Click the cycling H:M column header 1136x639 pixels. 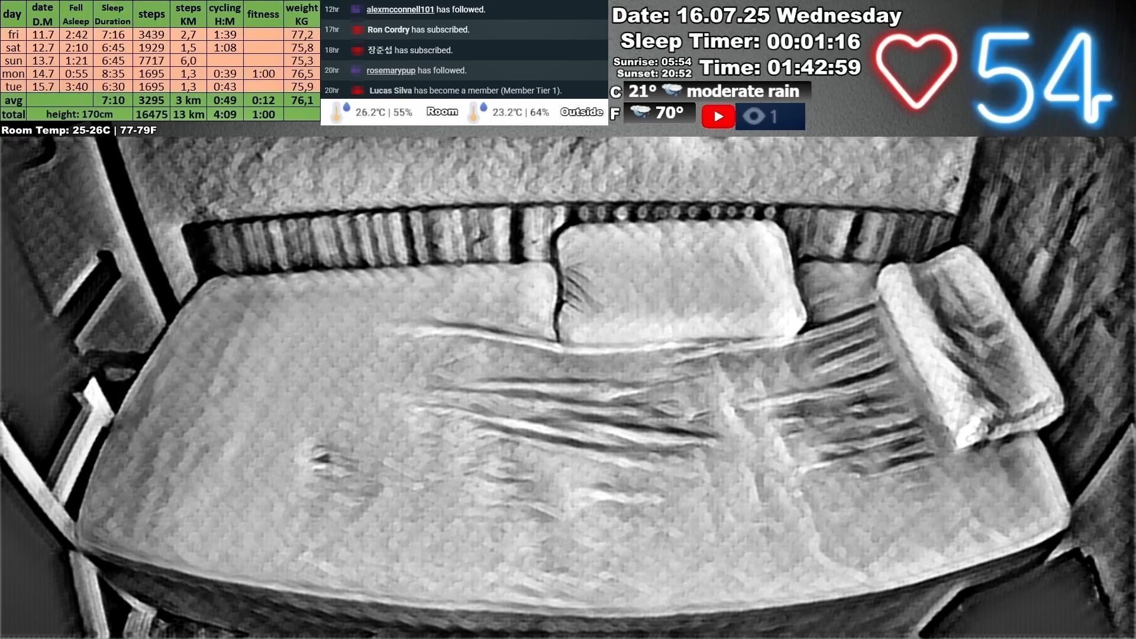tap(225, 14)
